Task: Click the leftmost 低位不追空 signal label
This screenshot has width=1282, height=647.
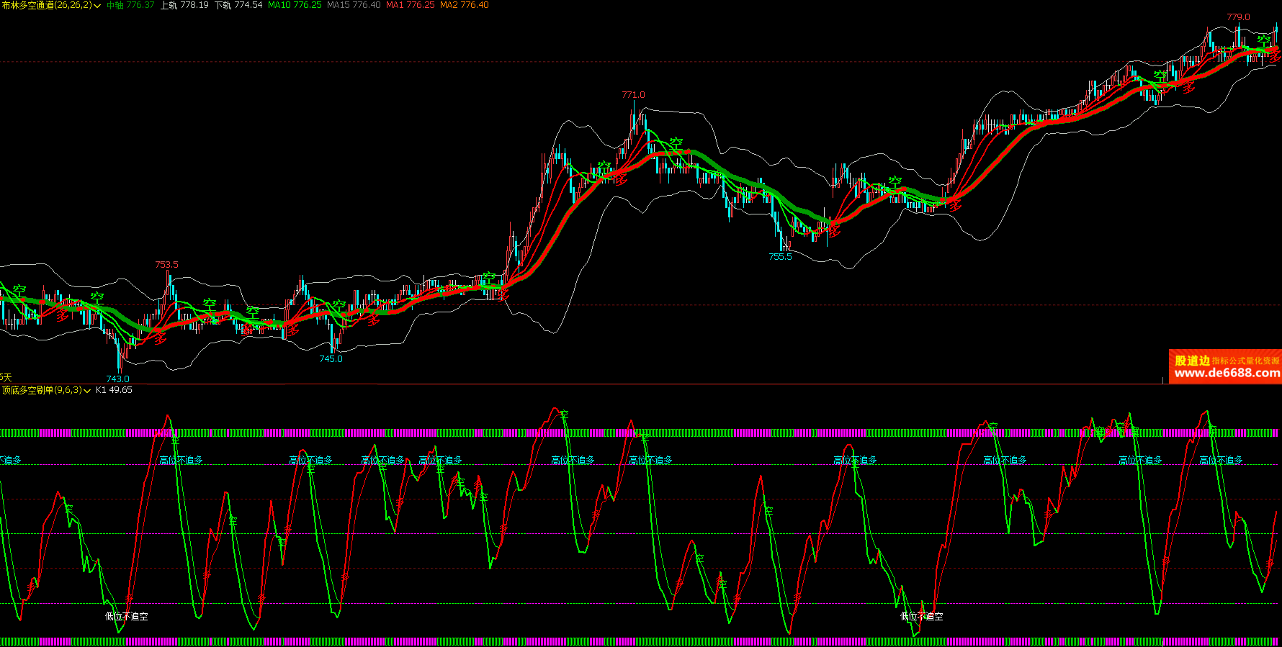Action: tap(127, 617)
